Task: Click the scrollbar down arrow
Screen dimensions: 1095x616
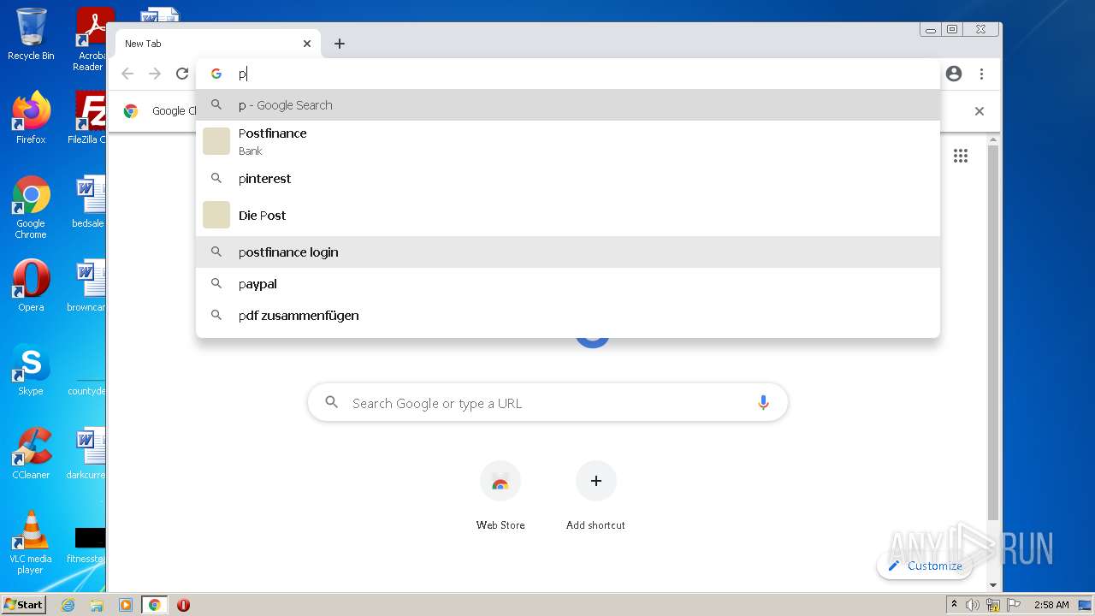Action: pyautogui.click(x=992, y=585)
